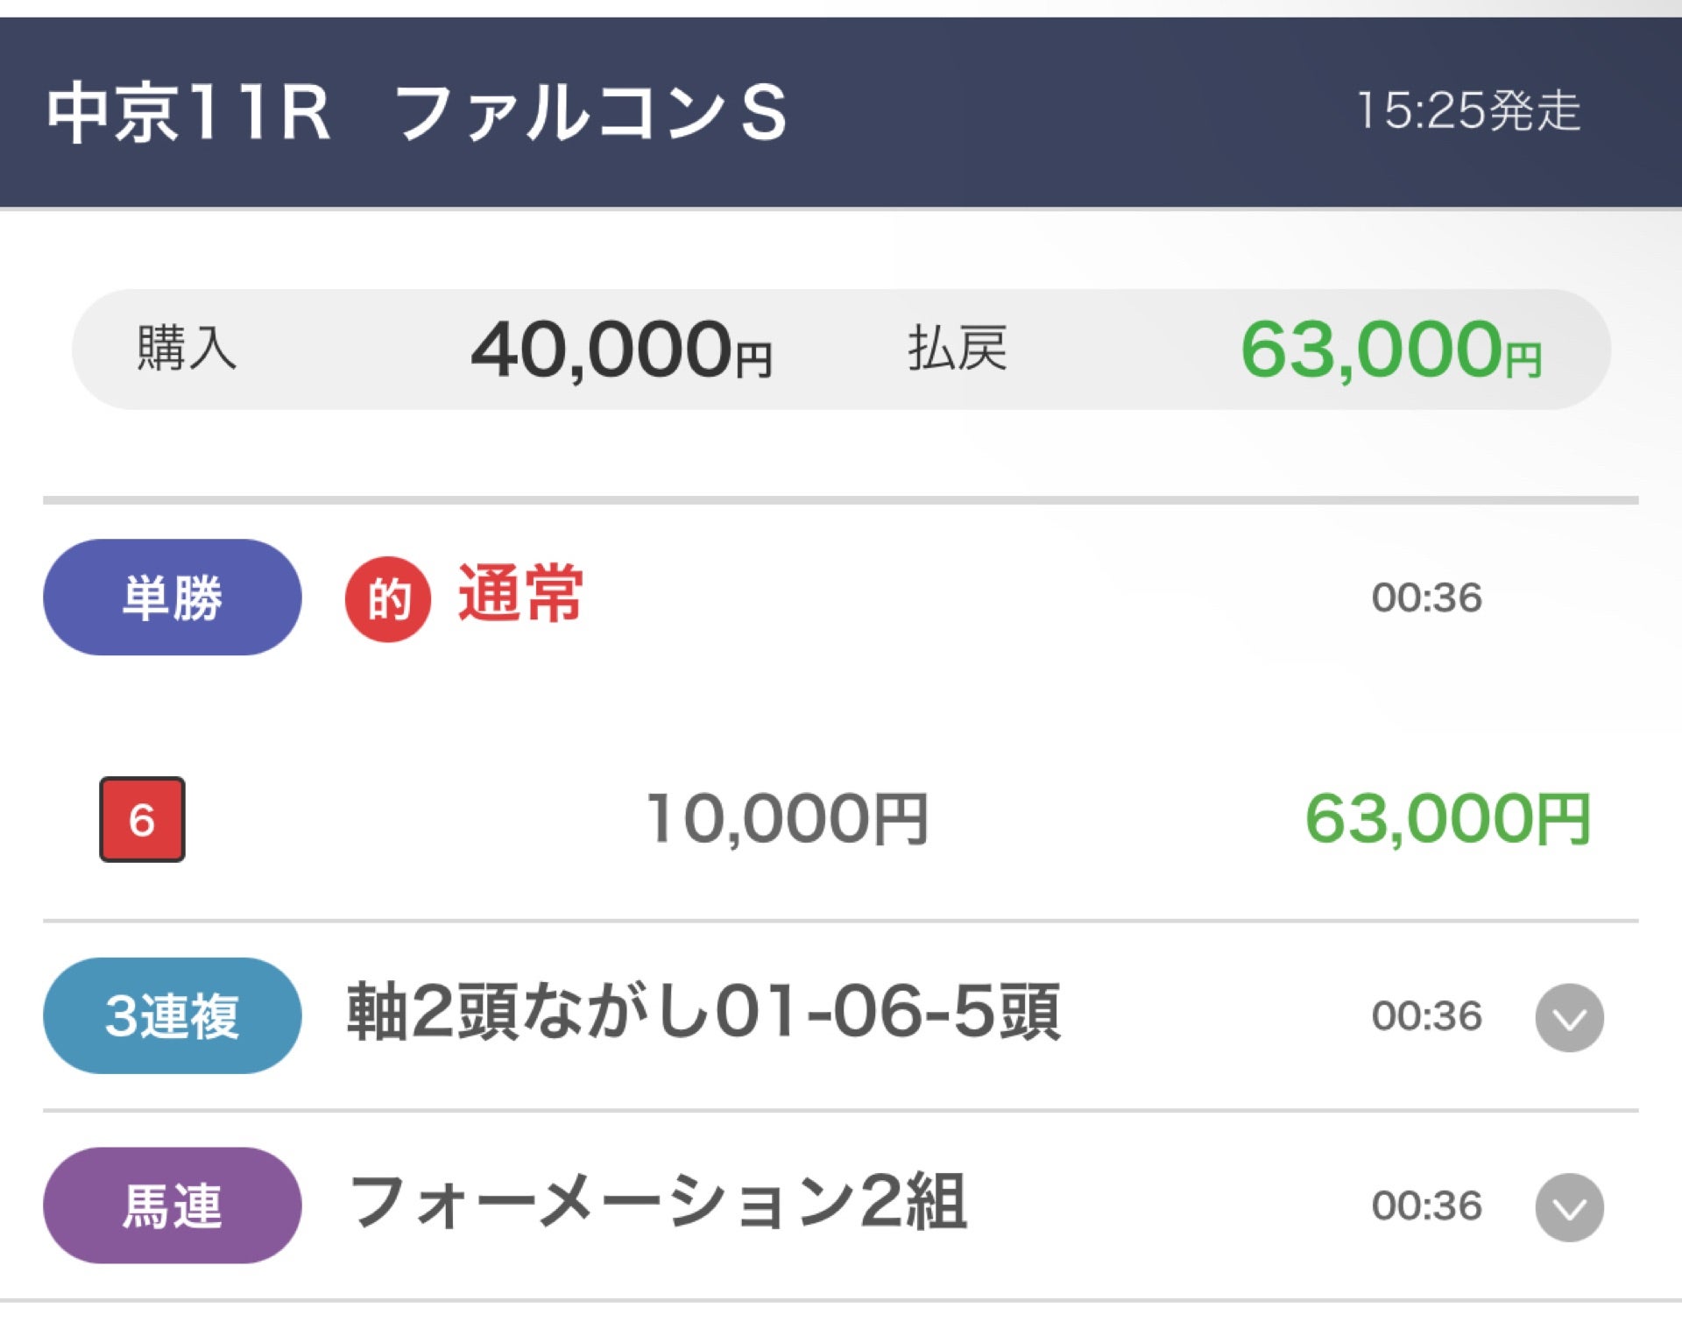
Task: Click the green 63,000円 payout total in summary
Action: pos(1390,350)
